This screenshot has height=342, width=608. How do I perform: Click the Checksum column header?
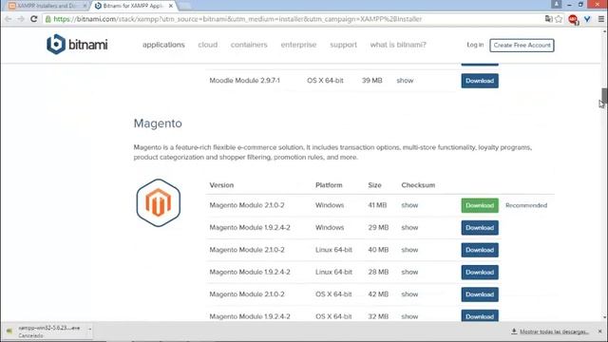418,185
